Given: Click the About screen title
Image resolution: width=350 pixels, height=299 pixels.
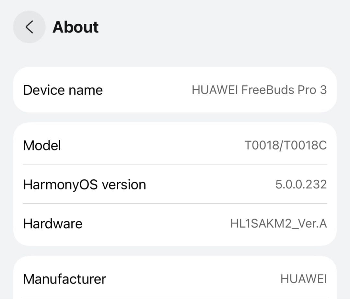Looking at the screenshot, I should tap(76, 27).
